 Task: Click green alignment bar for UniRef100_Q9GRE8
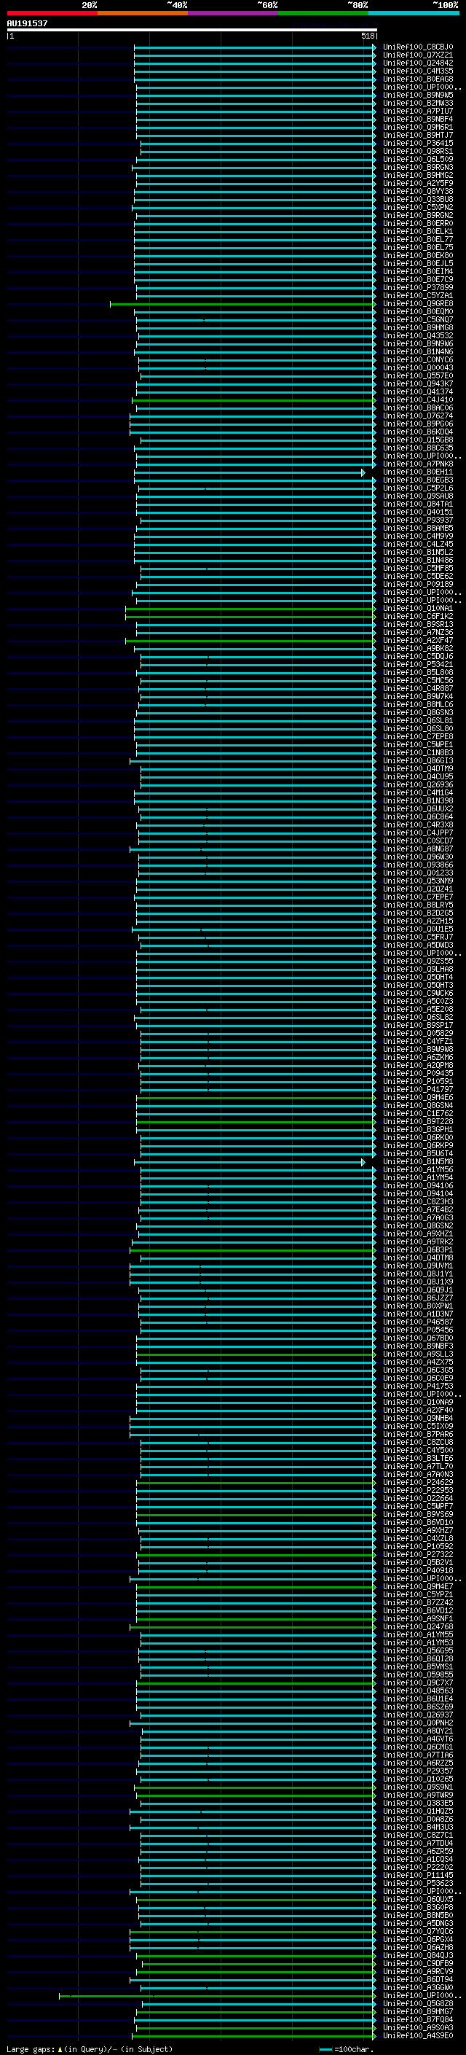(x=243, y=304)
